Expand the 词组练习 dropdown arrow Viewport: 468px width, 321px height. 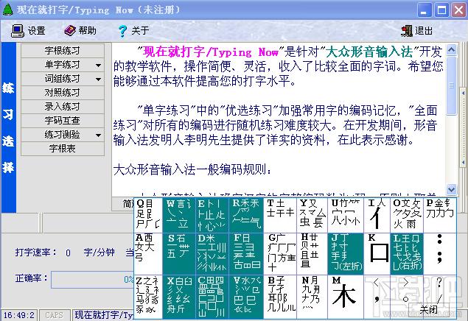98,79
